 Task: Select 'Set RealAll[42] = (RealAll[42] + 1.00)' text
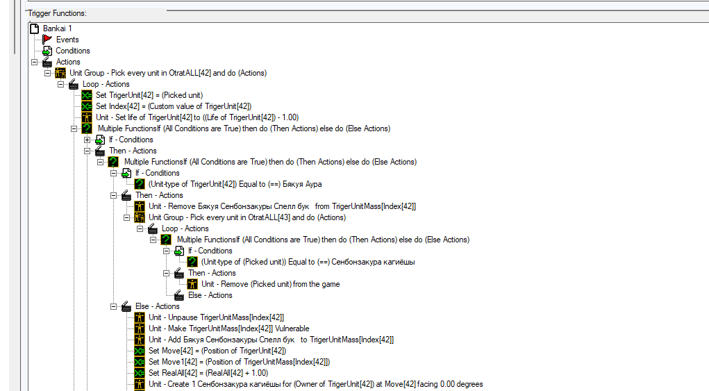coord(208,374)
